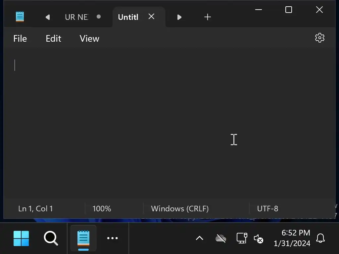Screen dimensions: 339x254
Task: Open taskbar Search
Action: (x=51, y=238)
